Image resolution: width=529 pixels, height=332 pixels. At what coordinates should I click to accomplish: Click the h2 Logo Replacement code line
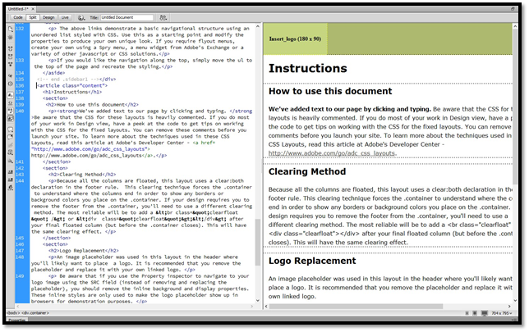tap(83, 251)
